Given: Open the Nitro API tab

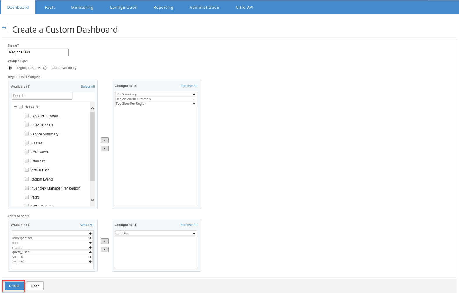Looking at the screenshot, I should click(244, 7).
